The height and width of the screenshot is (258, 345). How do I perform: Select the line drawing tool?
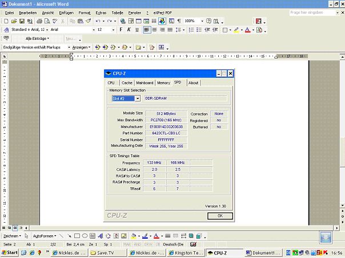click(61, 236)
